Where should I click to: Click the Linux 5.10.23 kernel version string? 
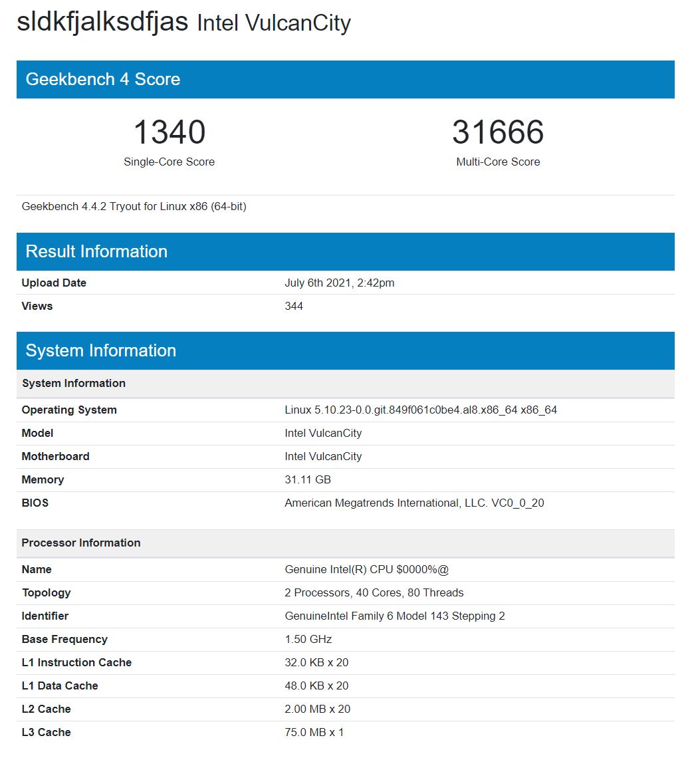point(421,410)
